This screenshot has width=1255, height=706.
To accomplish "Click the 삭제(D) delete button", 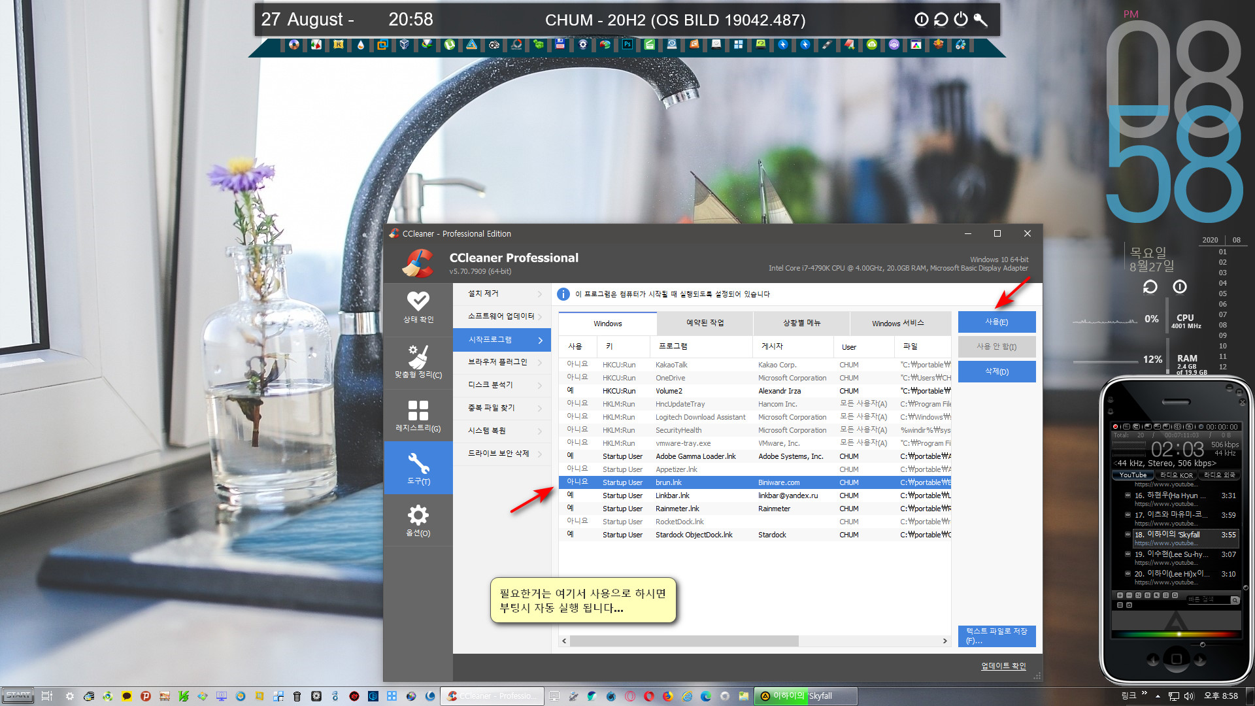I will point(997,372).
